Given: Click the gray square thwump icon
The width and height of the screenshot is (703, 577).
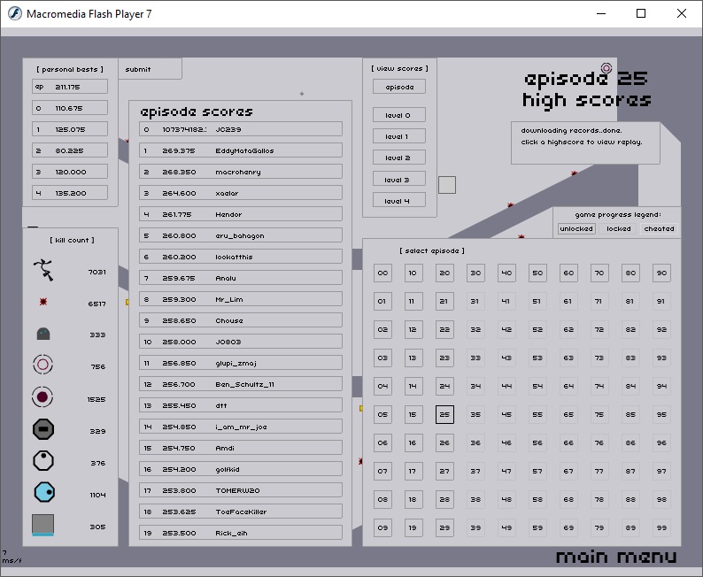Looking at the screenshot, I should (x=43, y=525).
